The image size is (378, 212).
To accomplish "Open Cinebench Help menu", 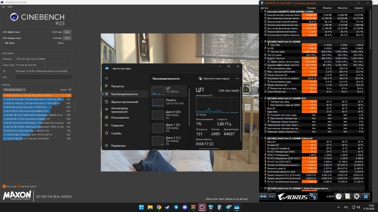I will tap(10, 7).
